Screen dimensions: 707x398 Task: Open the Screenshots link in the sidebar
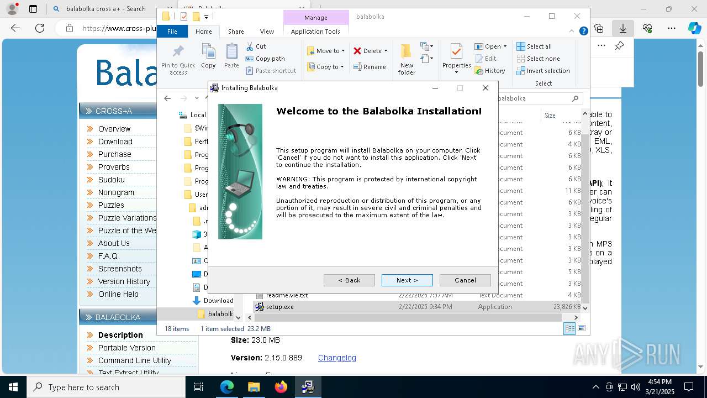[120, 269]
